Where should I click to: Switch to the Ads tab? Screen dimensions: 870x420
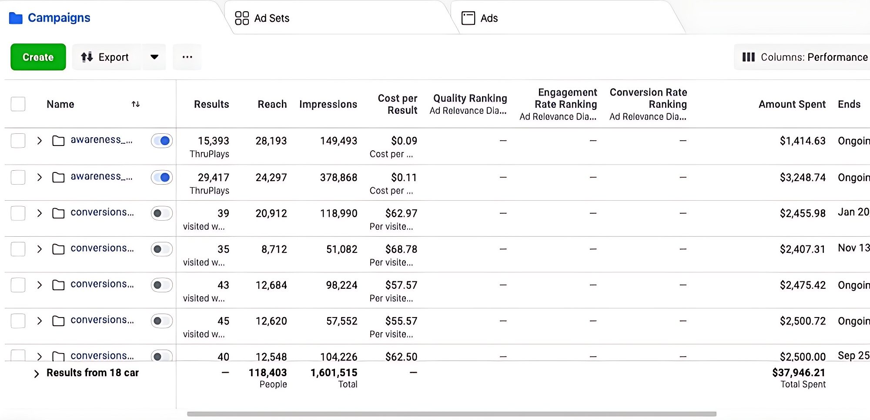[x=489, y=18]
